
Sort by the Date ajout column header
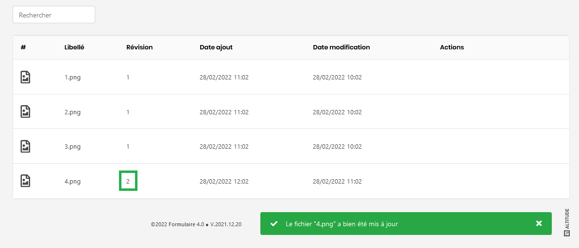pos(216,47)
